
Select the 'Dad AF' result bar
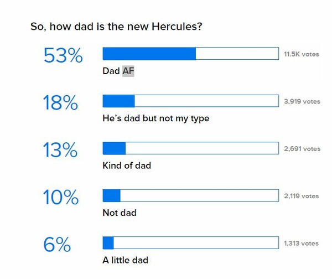[190, 54]
